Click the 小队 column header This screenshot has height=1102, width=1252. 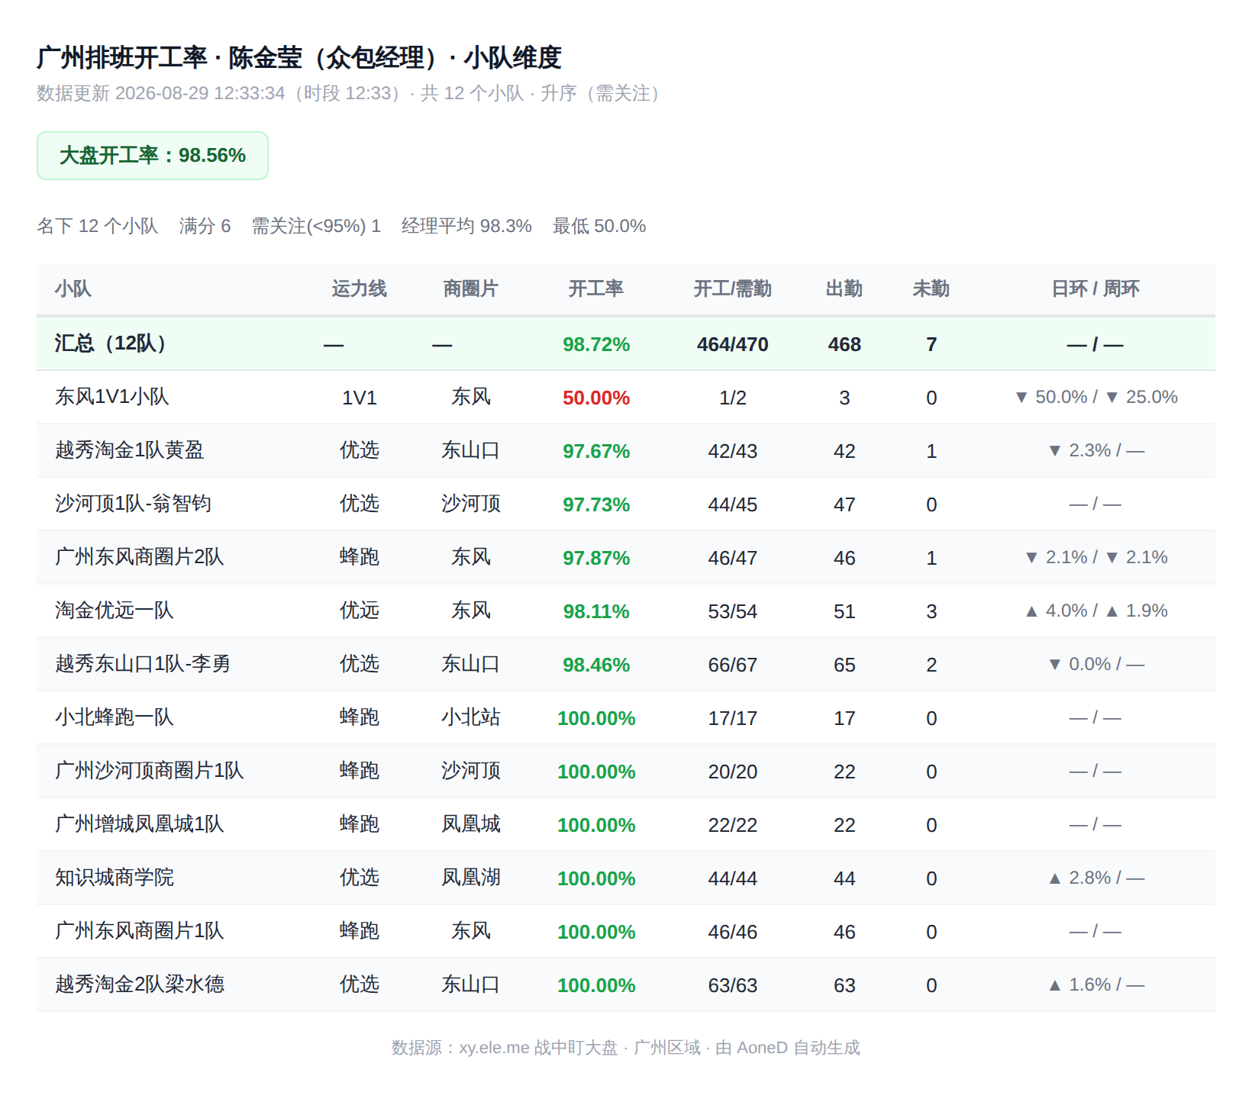click(73, 288)
